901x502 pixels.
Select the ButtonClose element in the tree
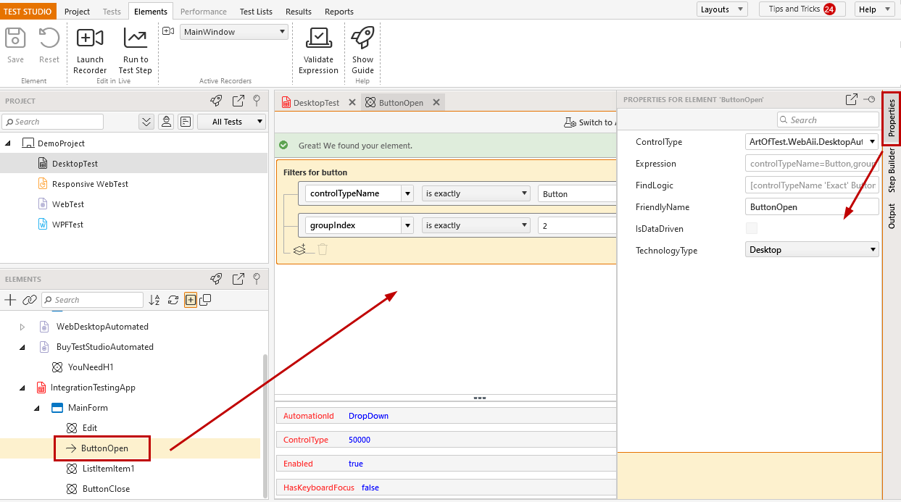[106, 489]
